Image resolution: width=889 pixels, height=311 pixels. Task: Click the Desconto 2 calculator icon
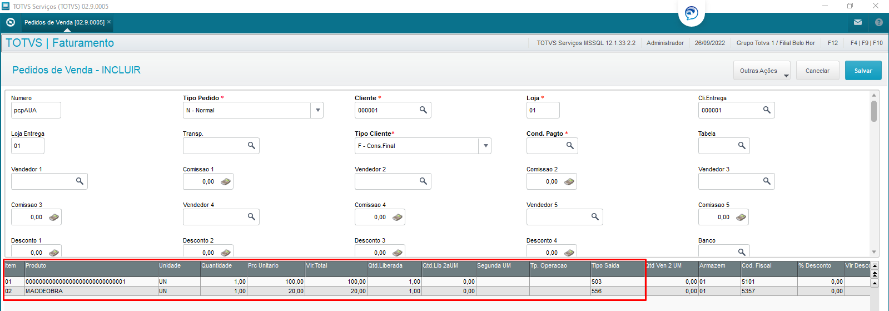tap(225, 253)
